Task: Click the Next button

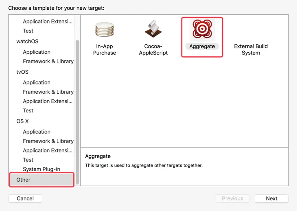Action: click(x=272, y=198)
